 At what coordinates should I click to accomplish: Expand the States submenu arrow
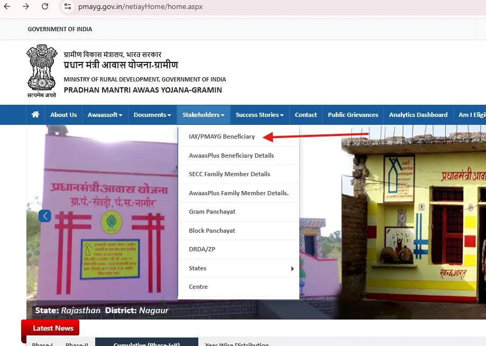(292, 268)
